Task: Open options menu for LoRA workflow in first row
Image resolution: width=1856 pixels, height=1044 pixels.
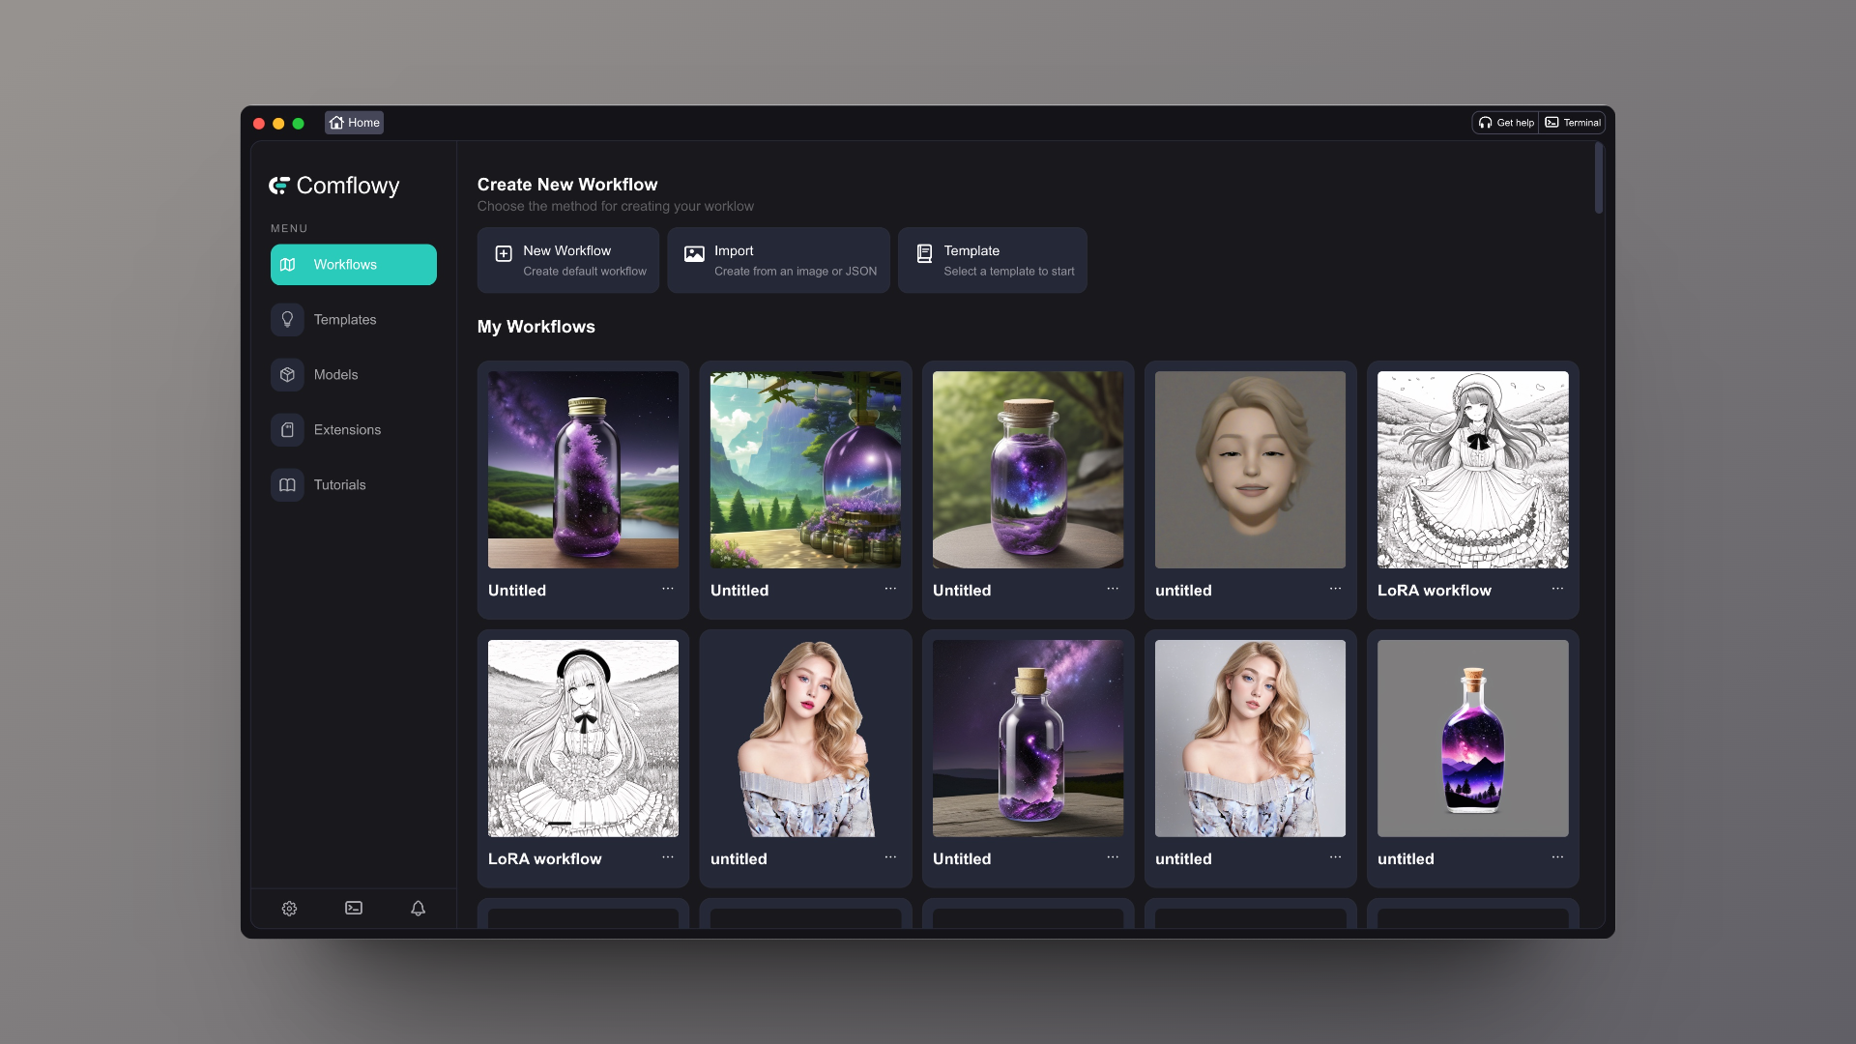Action: pos(1557,589)
